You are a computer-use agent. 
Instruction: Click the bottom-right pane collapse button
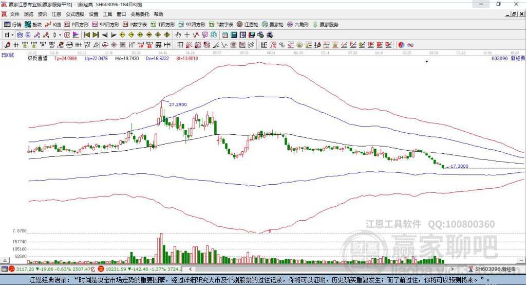click(521, 260)
